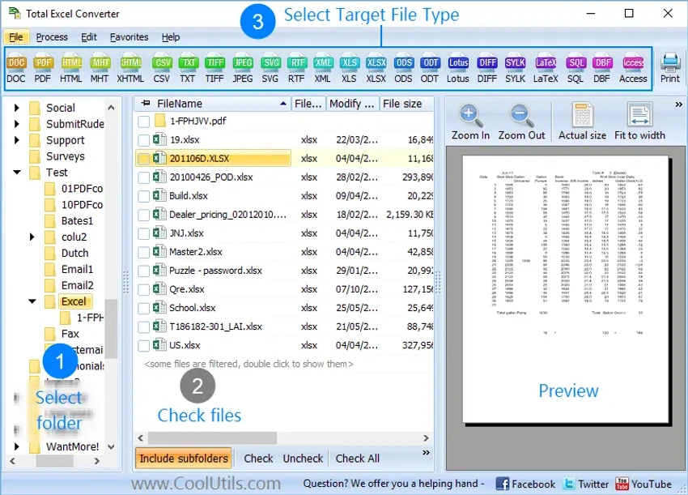Choose DIFF output format
This screenshot has height=495, width=688.
tap(487, 69)
